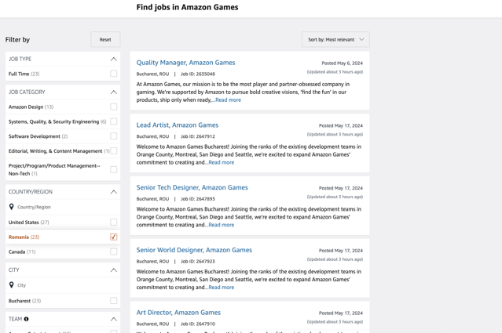
Task: Click Job ID: 2635048 text
Action: click(198, 74)
